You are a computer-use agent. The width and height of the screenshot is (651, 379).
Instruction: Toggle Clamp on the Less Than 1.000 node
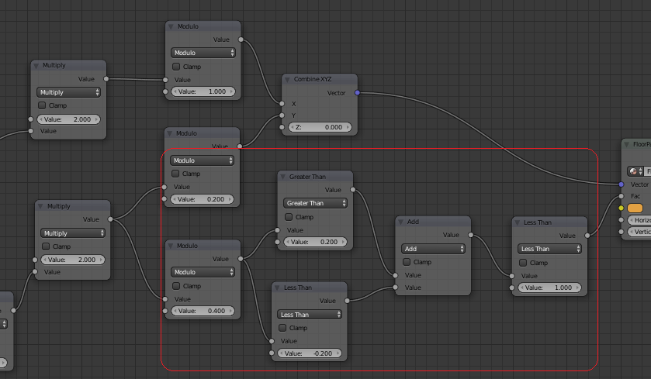[x=523, y=263]
